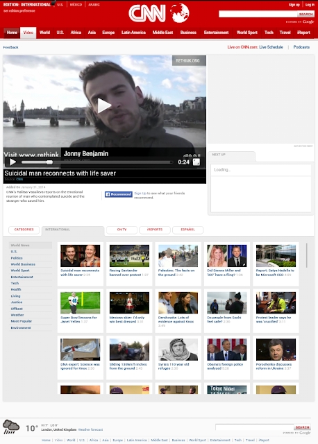
Task: Select the Categories tab
Action: pos(24,230)
